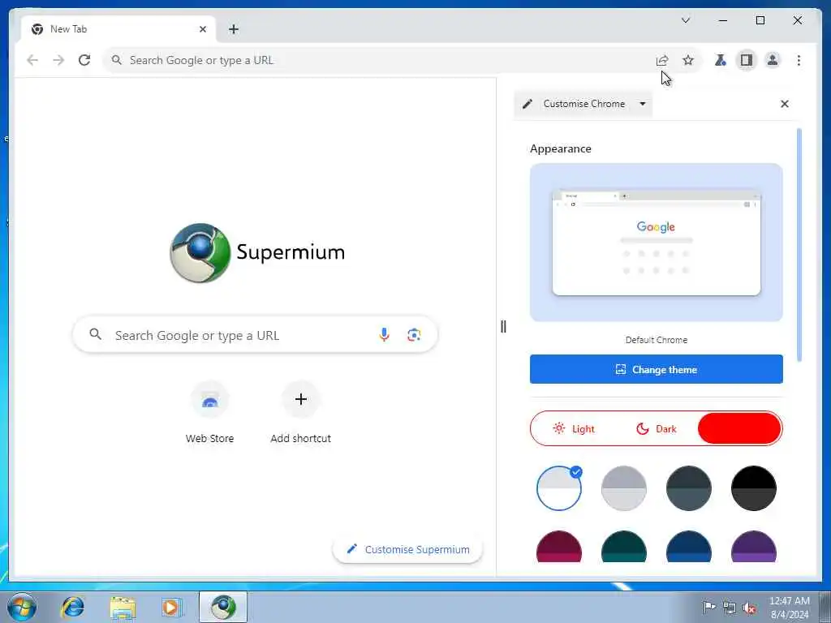This screenshot has width=831, height=623.
Task: Reload the page
Action: pyautogui.click(x=84, y=60)
